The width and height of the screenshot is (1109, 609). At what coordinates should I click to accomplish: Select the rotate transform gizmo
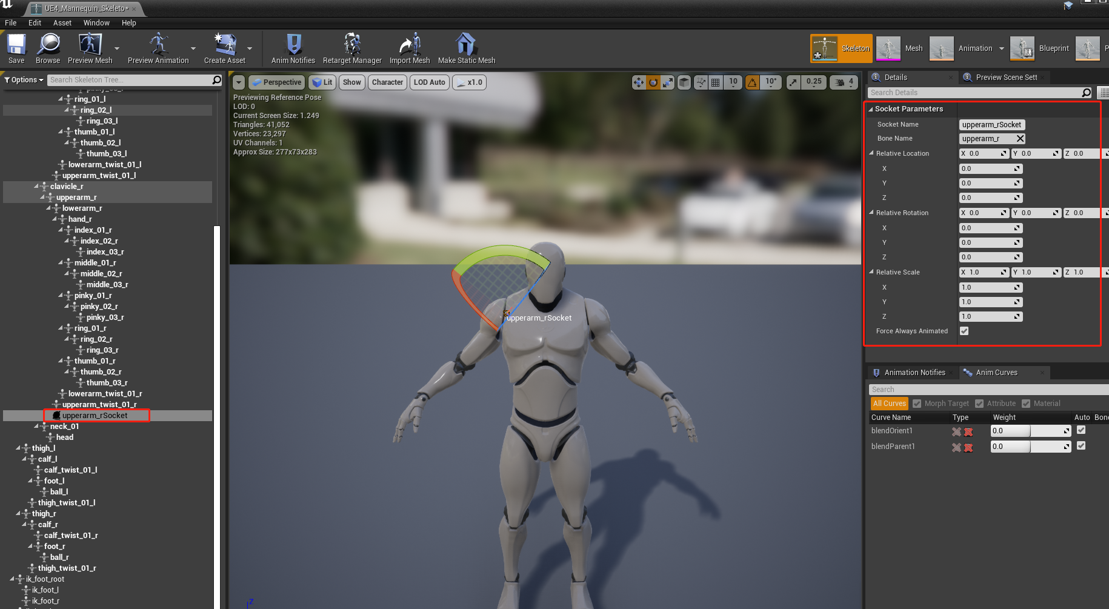coord(653,82)
